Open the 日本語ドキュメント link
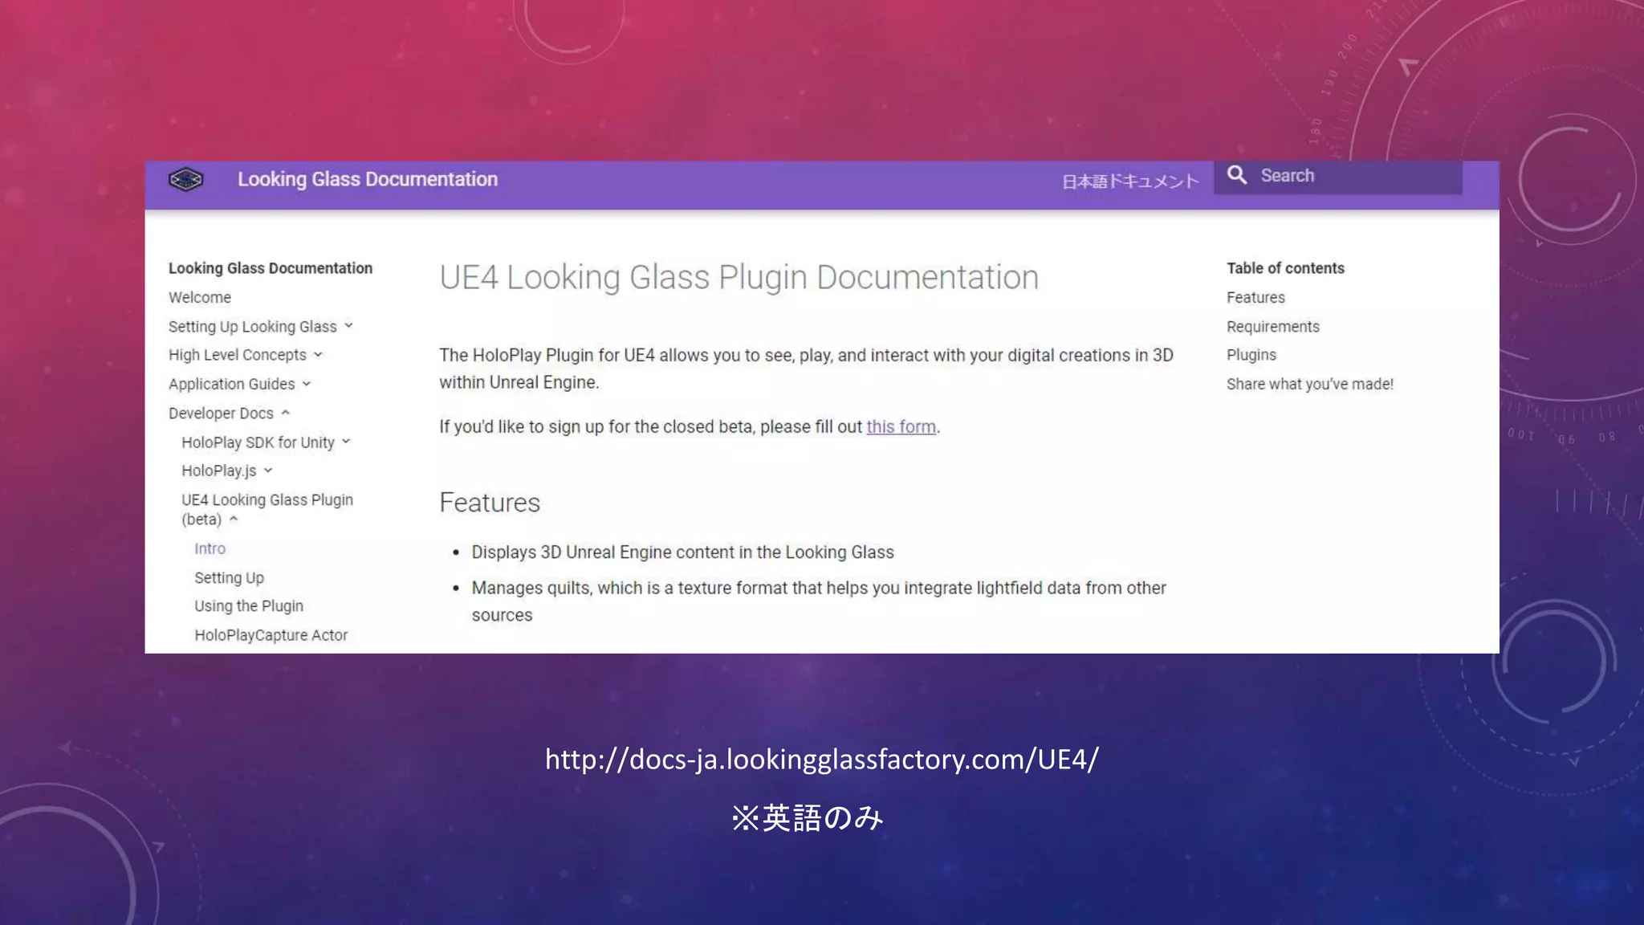Viewport: 1644px width, 925px height. click(1130, 181)
